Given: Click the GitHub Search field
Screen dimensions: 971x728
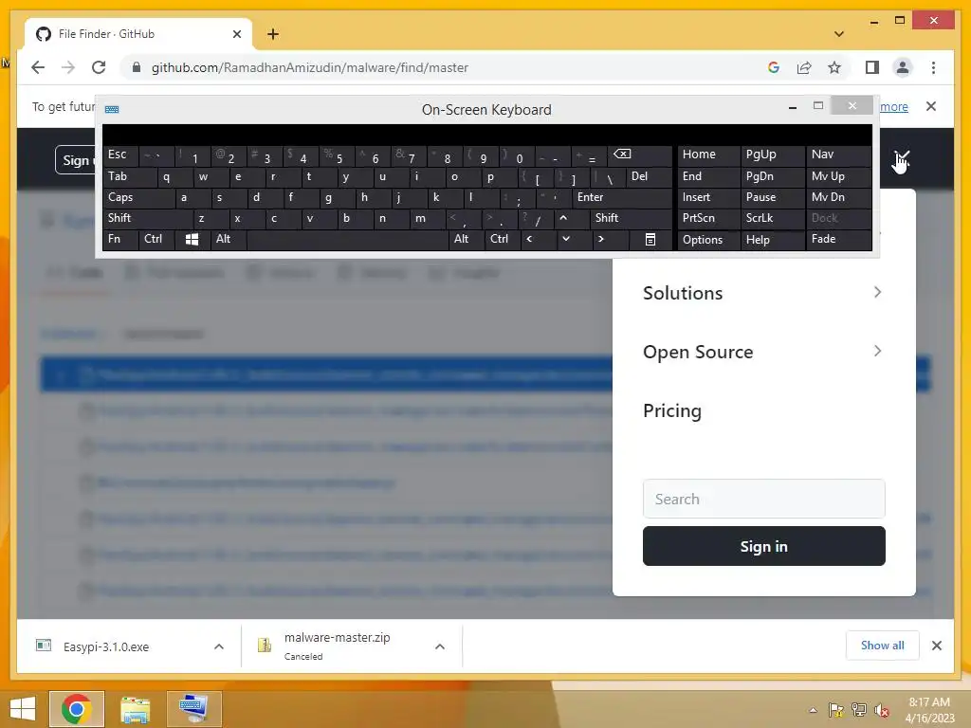Looking at the screenshot, I should (763, 499).
